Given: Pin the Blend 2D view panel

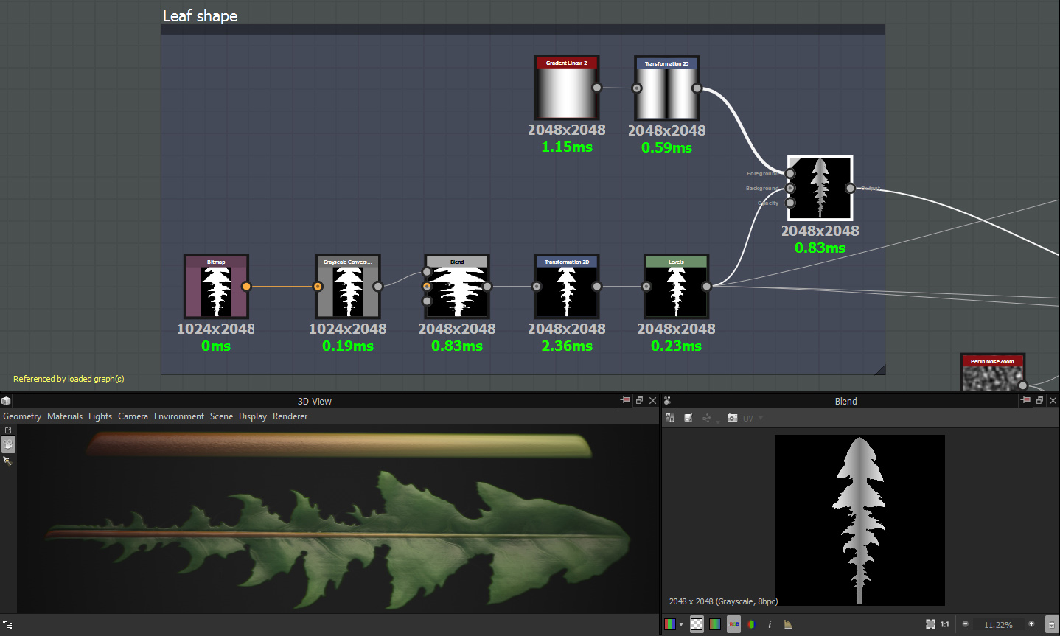Looking at the screenshot, I should pos(1025,400).
